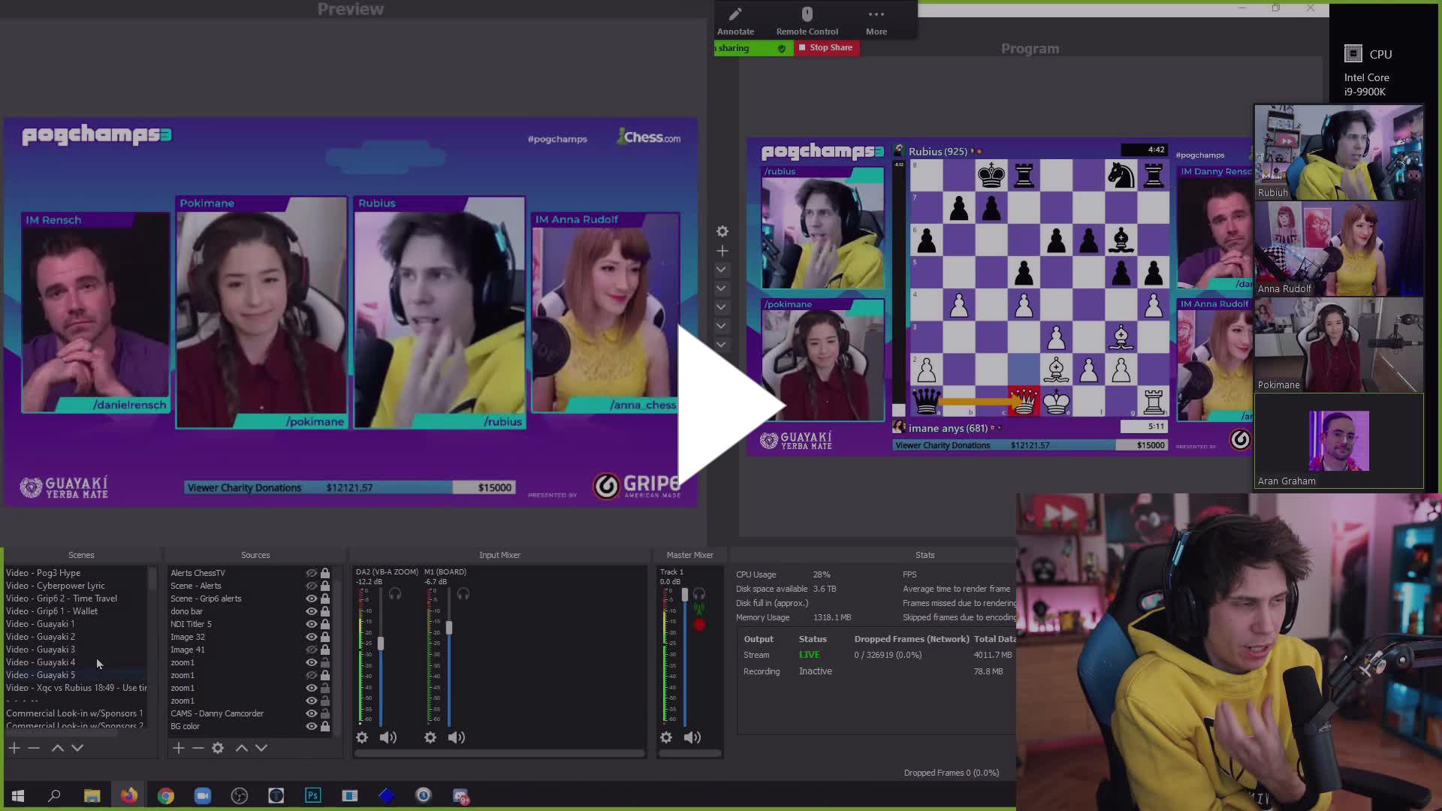Select the Anna Rudolf participant video thumbnail
Viewport: 1442px width, 811px height.
(1338, 249)
